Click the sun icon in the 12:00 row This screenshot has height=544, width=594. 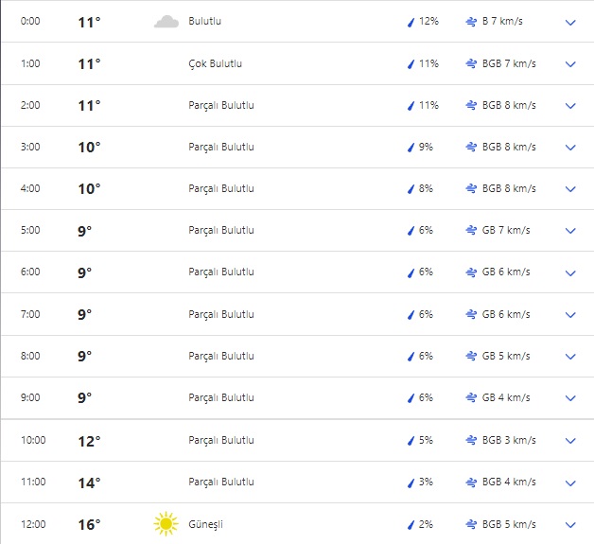pos(166,523)
